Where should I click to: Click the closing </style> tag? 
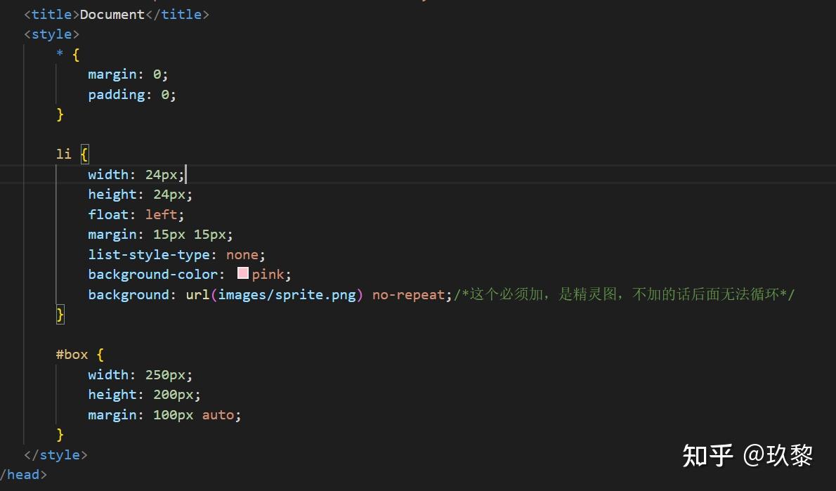(55, 454)
